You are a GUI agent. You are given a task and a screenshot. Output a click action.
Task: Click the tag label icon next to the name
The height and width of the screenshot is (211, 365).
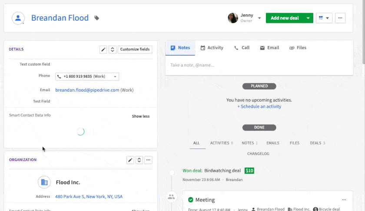96,18
